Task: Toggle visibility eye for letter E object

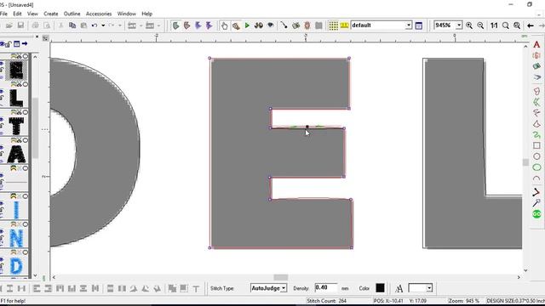Action: pos(2,64)
